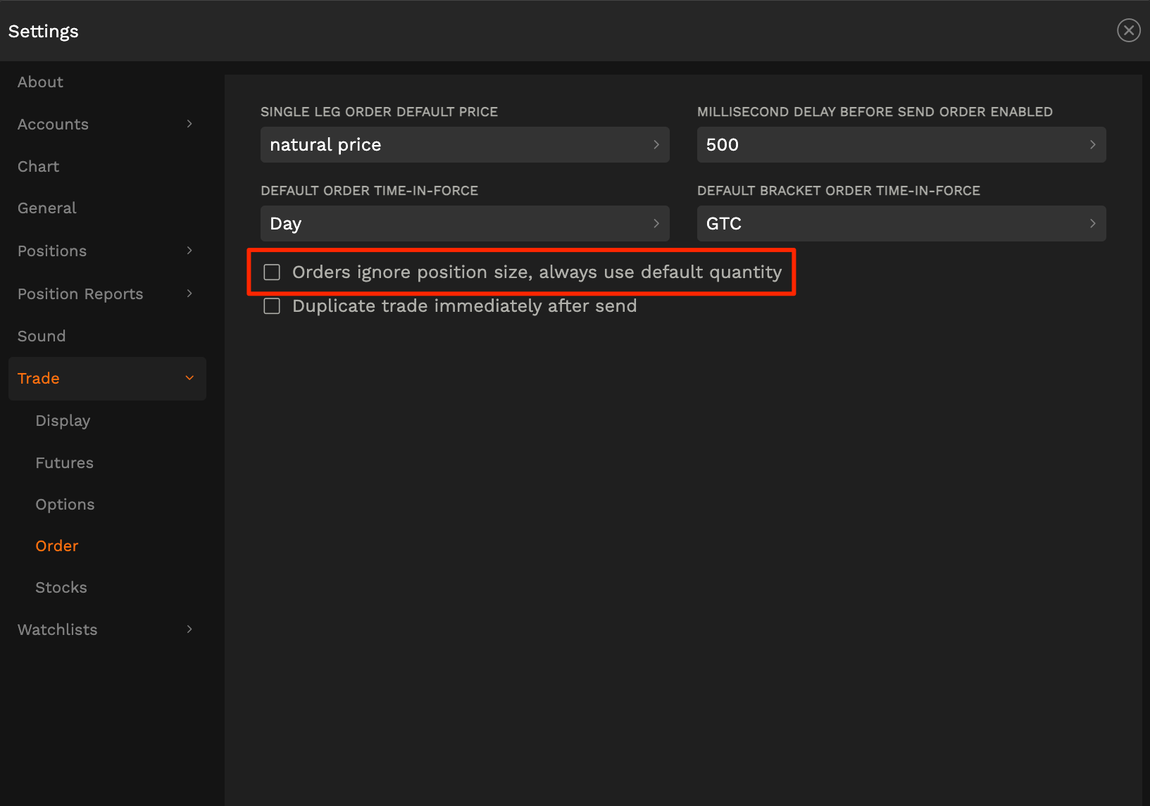Open the Options trade settings

coord(65,504)
